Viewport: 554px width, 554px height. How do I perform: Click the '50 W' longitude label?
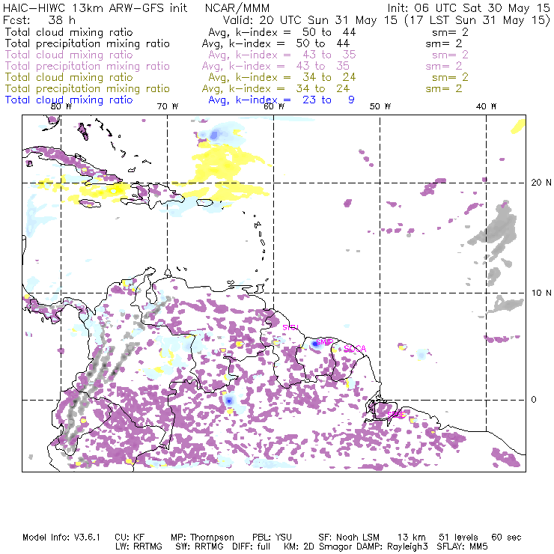pos(380,106)
